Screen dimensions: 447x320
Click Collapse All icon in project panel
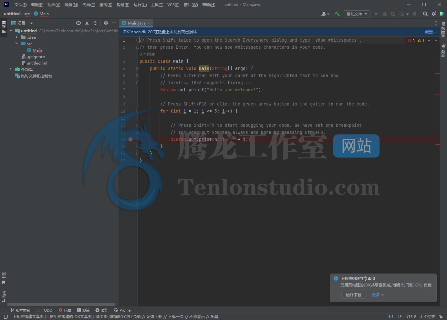pos(95,23)
